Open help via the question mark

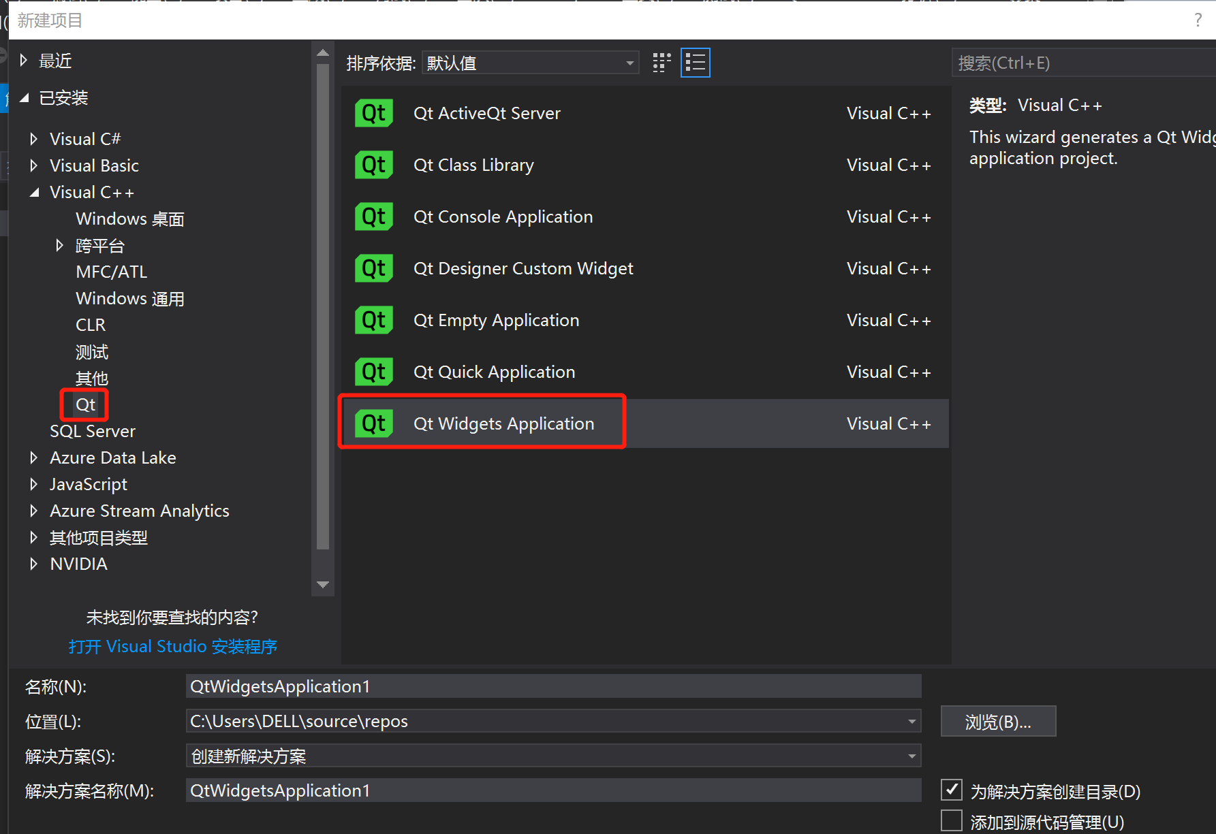(x=1198, y=20)
